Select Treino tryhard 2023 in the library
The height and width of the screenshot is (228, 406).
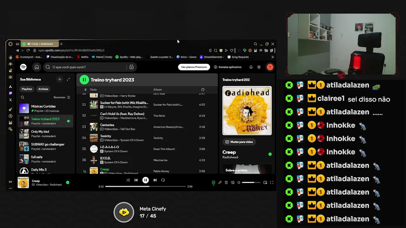[46, 121]
